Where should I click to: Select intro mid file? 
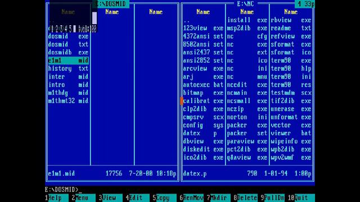pos(69,85)
